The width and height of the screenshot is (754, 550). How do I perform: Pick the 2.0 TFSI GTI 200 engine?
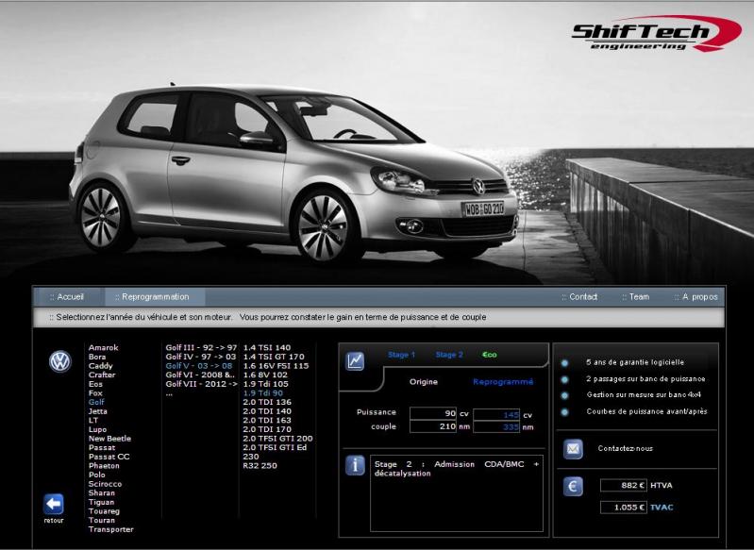pyautogui.click(x=278, y=439)
